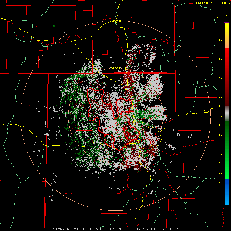Click the "60 NMI" range ring label
The image size is (231, 231).
pos(115,68)
